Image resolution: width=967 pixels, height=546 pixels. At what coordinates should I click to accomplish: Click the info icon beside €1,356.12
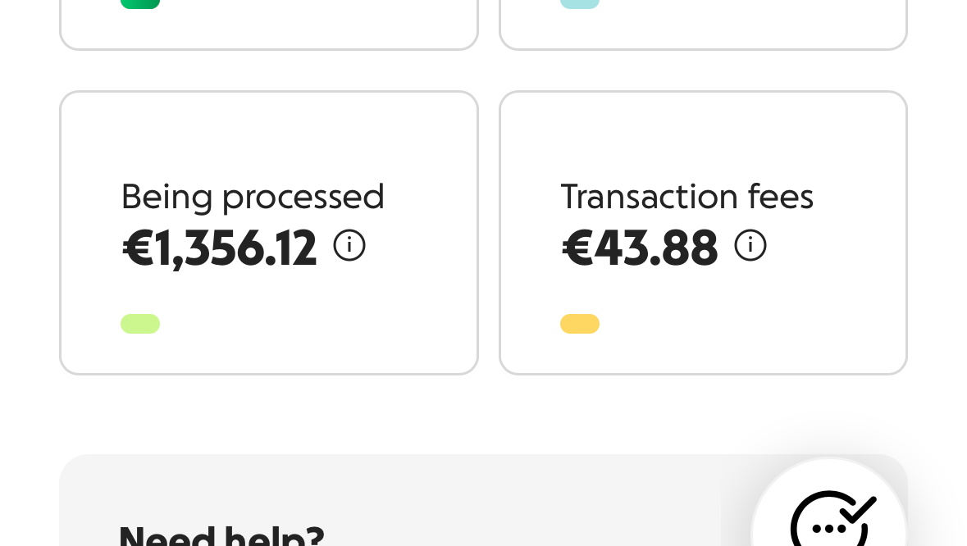pos(349,245)
